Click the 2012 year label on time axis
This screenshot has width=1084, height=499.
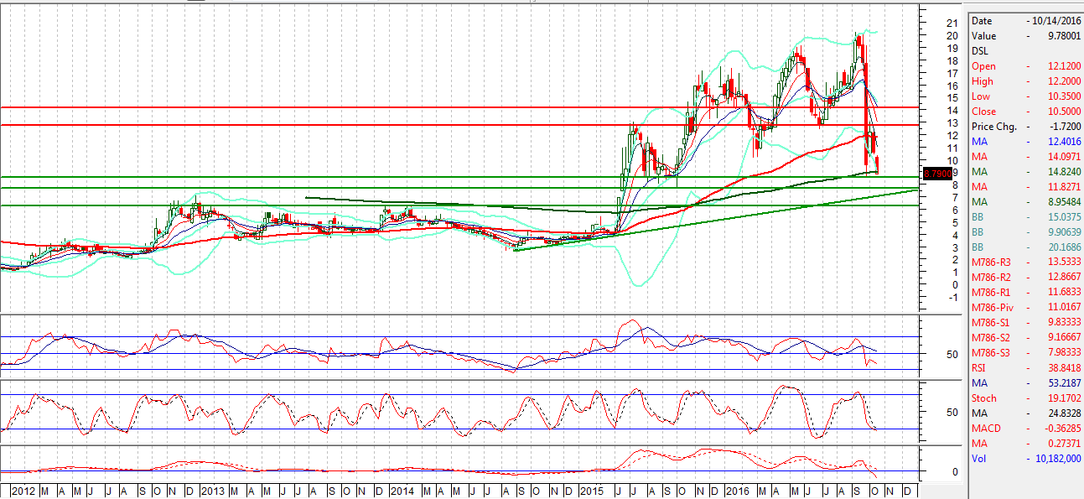22,490
